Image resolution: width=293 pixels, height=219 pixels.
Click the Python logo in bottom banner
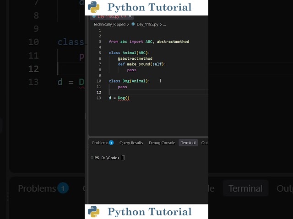[x=93, y=212]
